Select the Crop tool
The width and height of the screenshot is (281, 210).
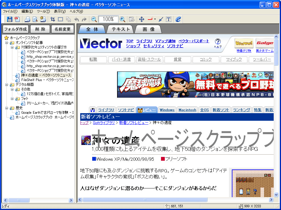pos(53,19)
